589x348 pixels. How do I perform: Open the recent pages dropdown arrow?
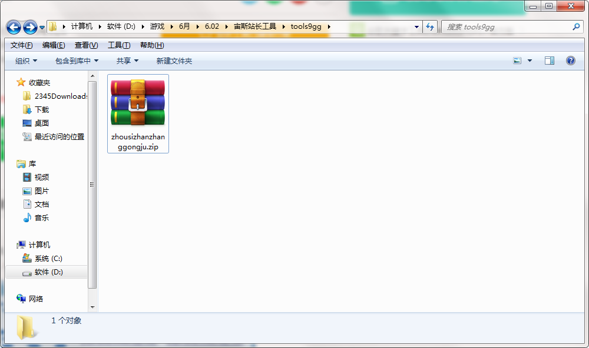click(42, 28)
